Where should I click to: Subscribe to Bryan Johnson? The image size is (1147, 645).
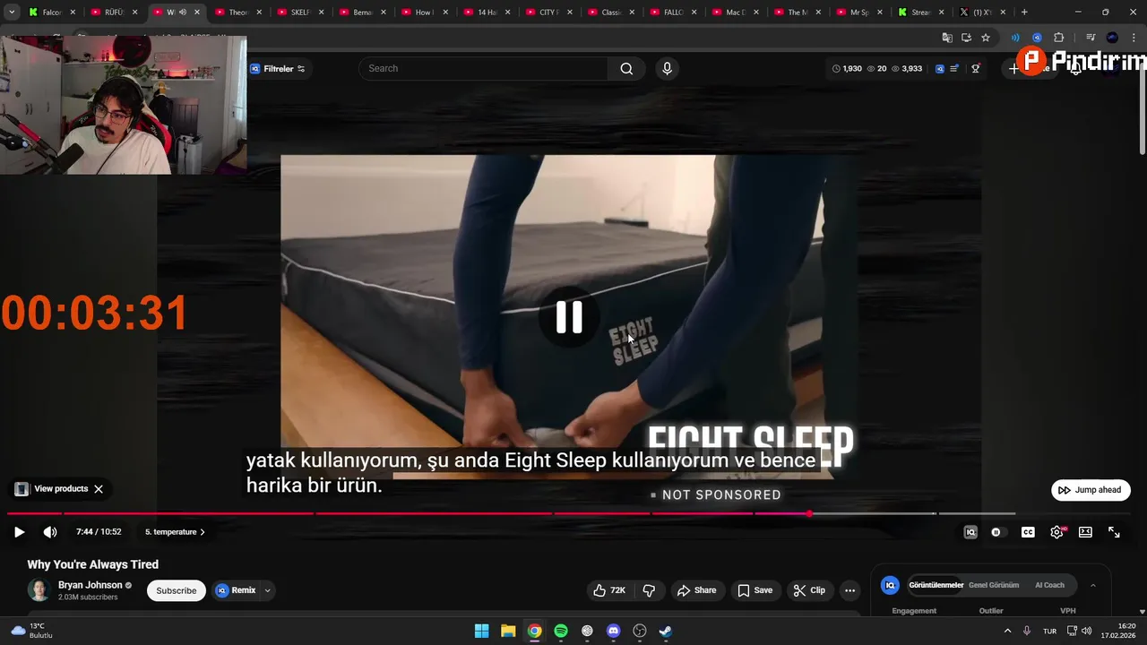pos(177,590)
